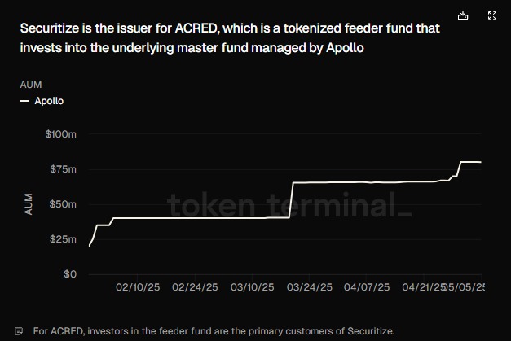The image size is (511, 341).
Task: Click the footnote text about feeder fund investors
Action: point(214,331)
